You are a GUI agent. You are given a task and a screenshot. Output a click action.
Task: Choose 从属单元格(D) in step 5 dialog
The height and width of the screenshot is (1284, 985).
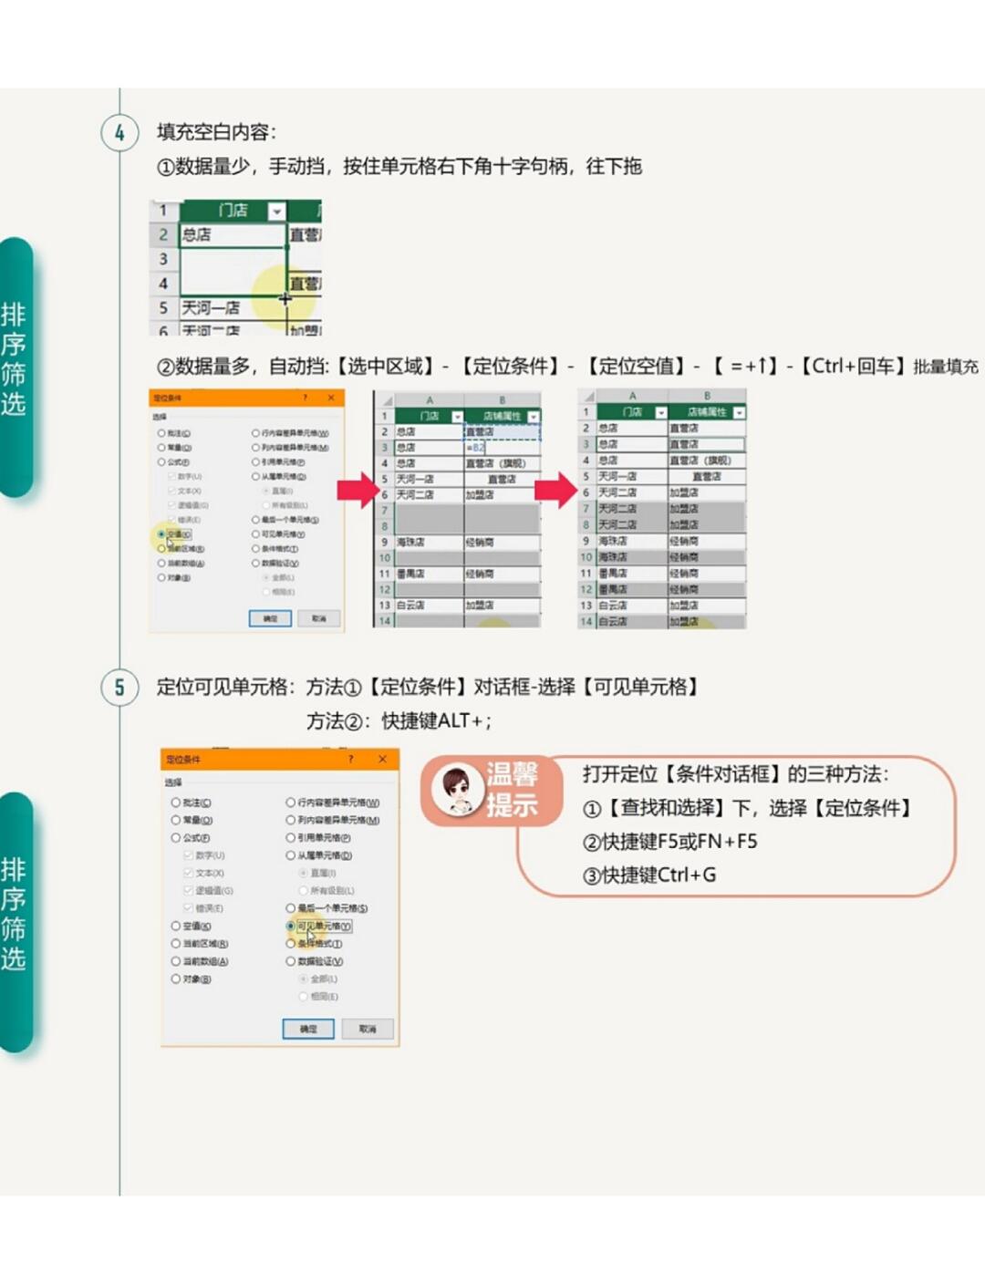tap(291, 855)
